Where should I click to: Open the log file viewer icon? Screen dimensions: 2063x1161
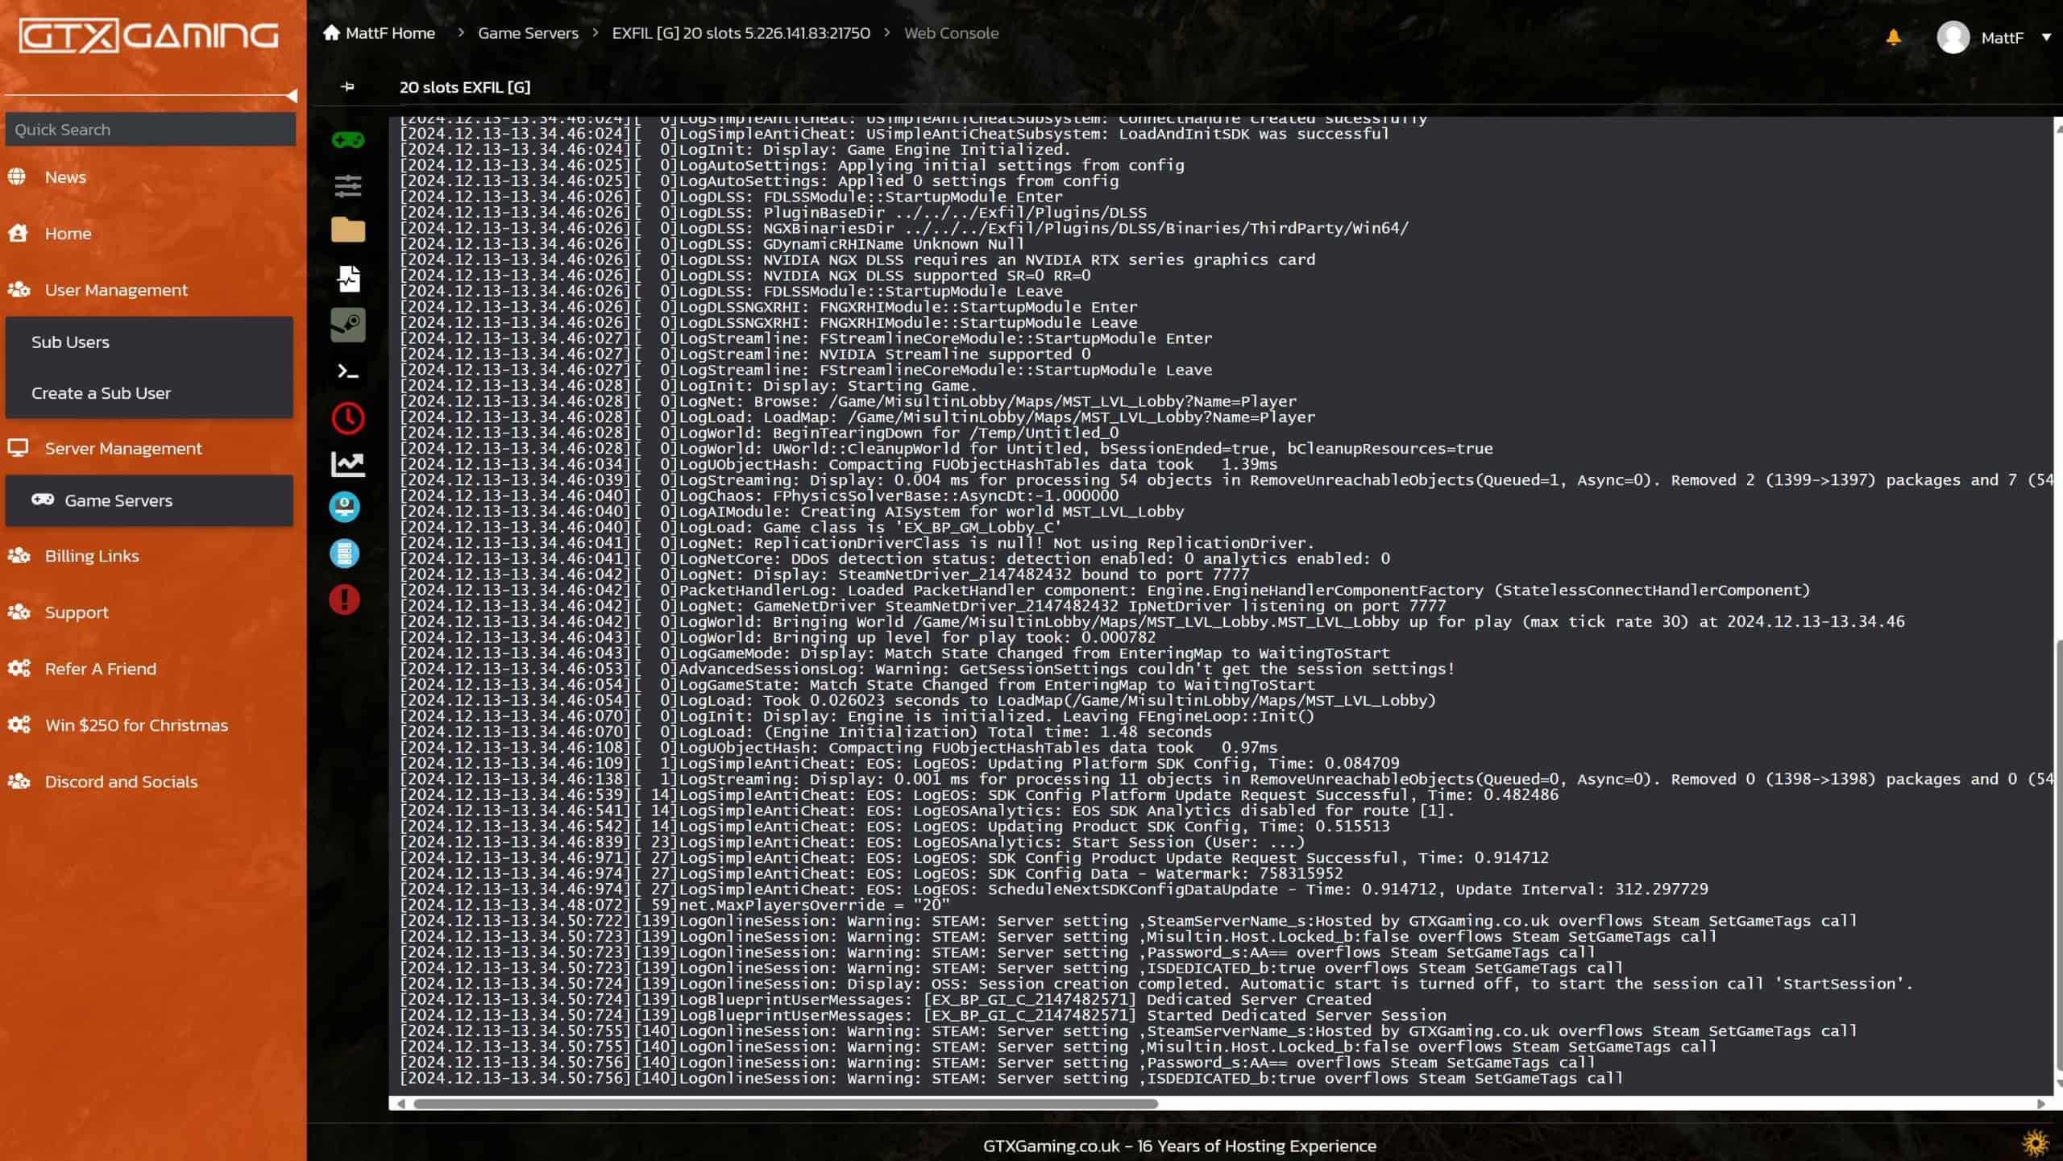point(348,279)
